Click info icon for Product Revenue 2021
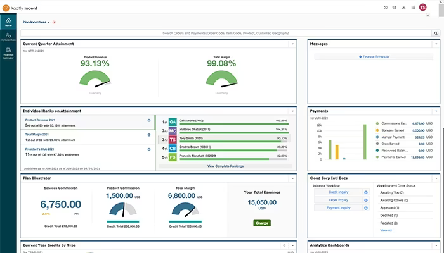 (x=149, y=120)
